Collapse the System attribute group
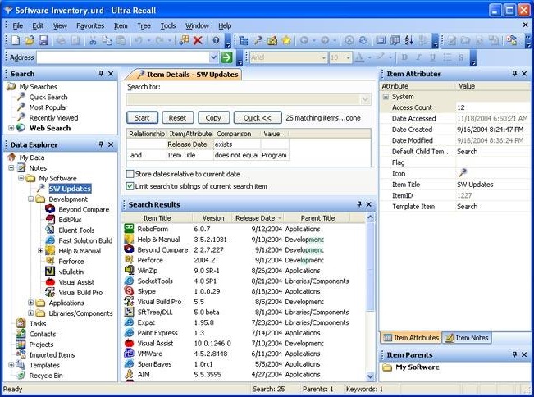534x397 pixels. [386, 97]
